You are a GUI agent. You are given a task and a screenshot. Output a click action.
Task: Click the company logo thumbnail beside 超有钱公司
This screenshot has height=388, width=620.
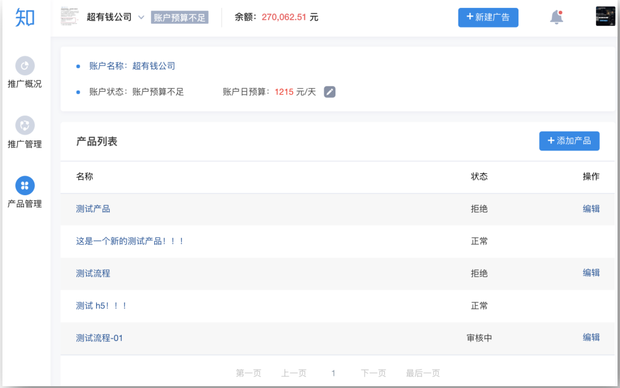[x=70, y=17]
